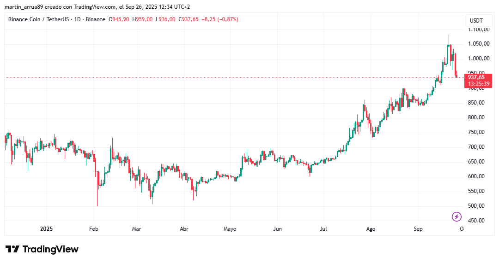499x263 pixels.
Task: Select the 1D interval label
Action: 77,19
